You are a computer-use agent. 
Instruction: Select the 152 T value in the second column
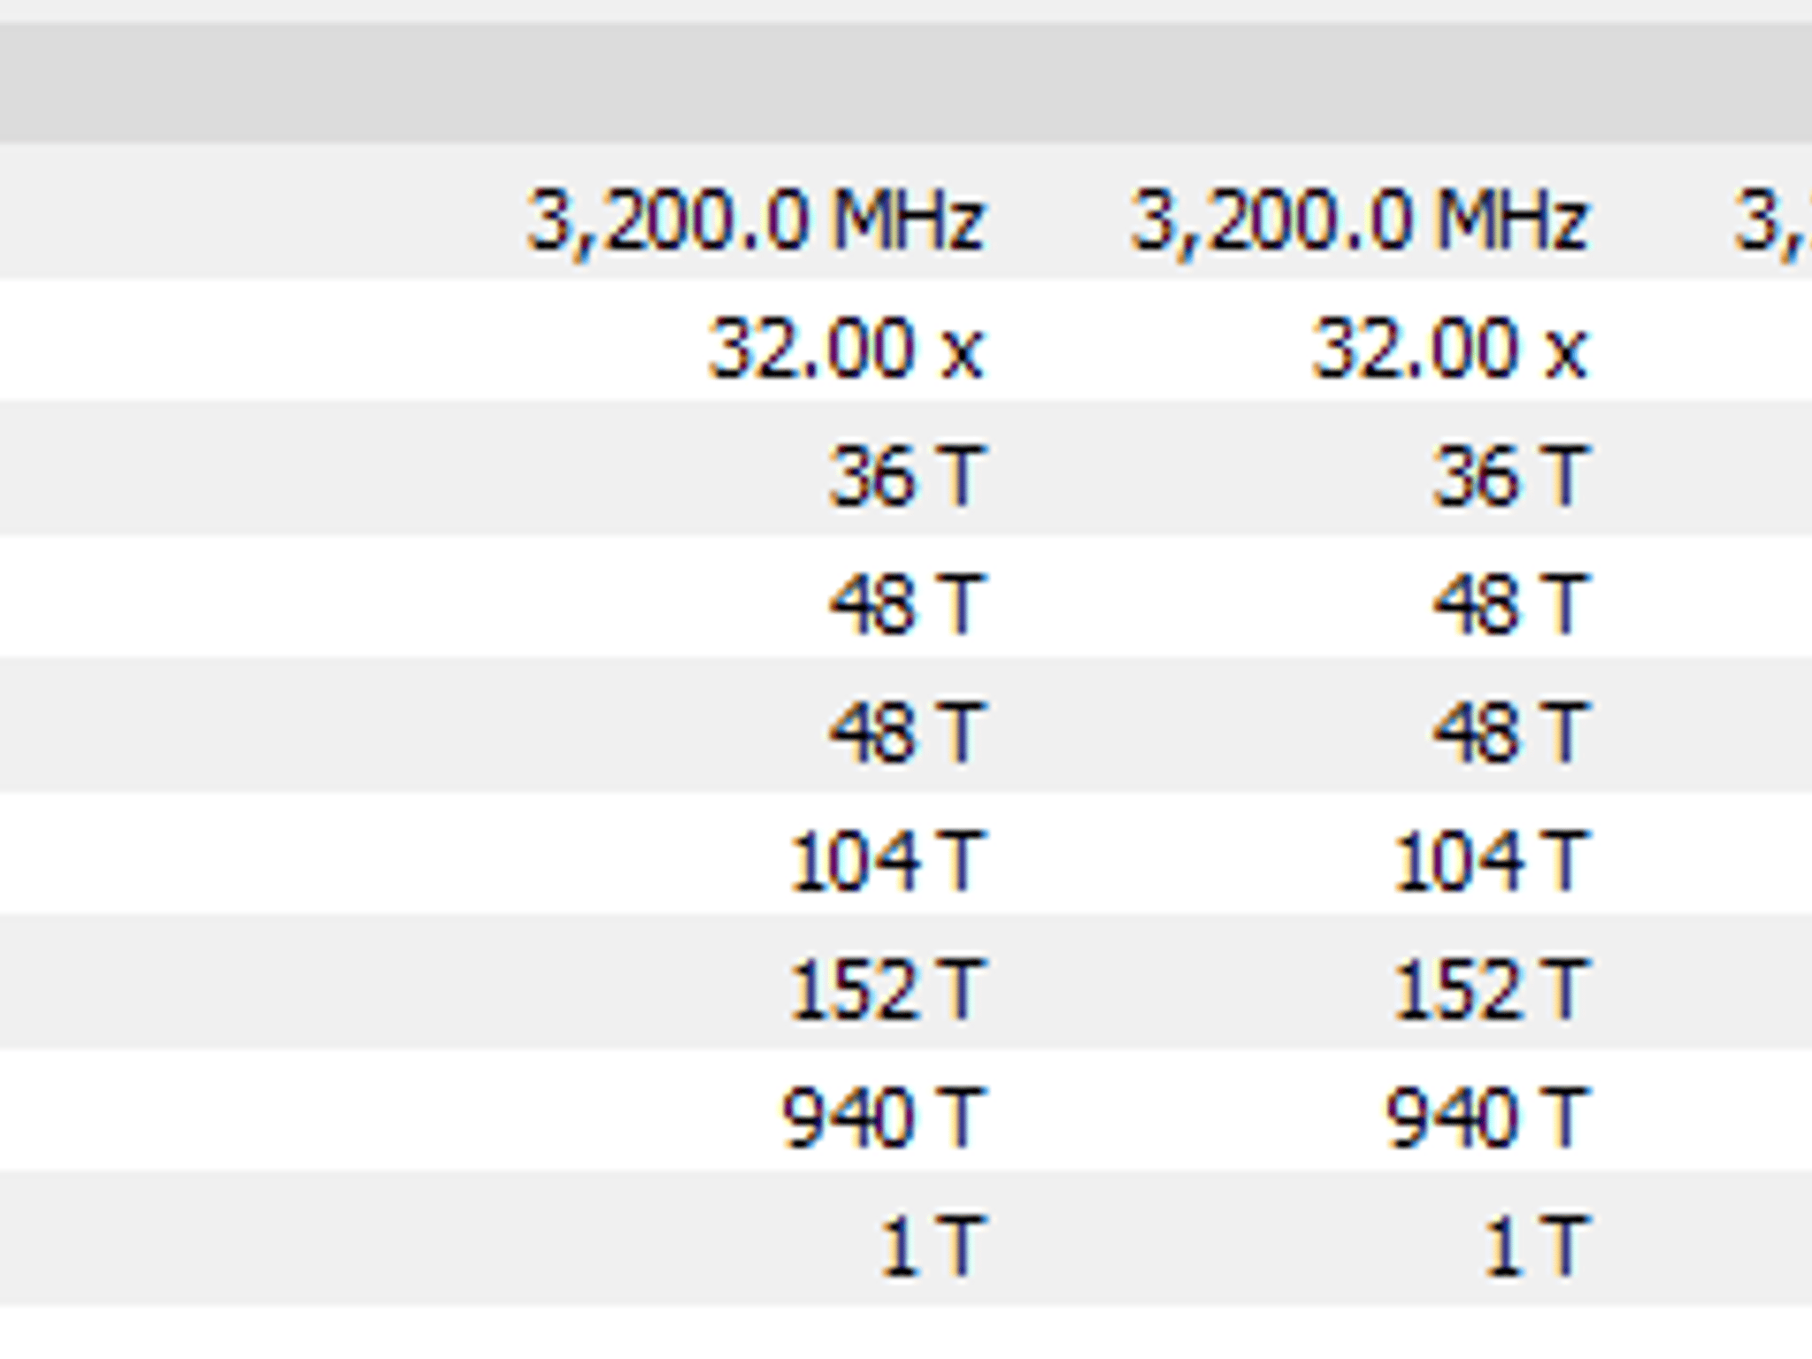pos(1491,989)
